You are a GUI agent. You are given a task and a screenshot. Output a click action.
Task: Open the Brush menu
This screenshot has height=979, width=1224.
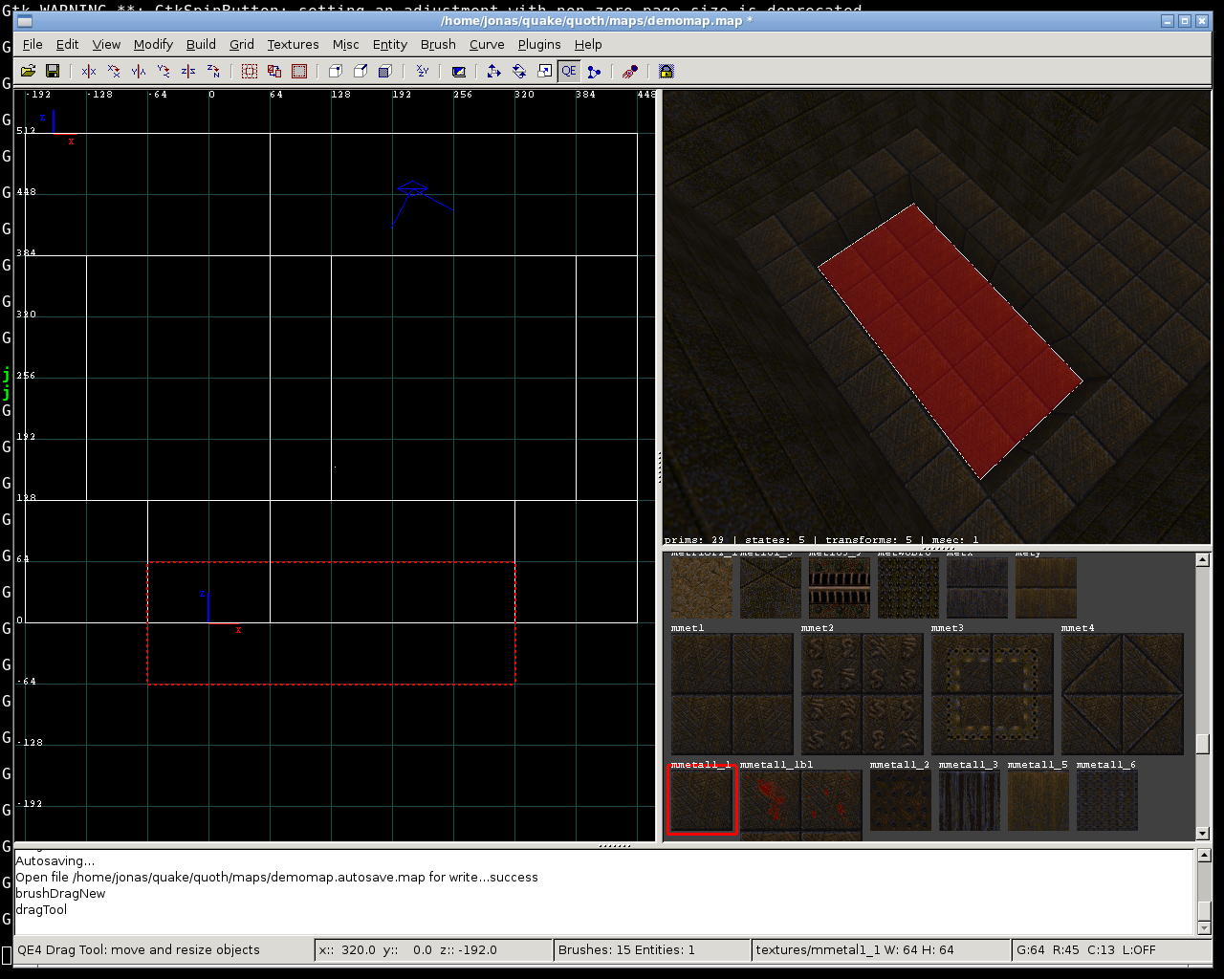coord(438,44)
